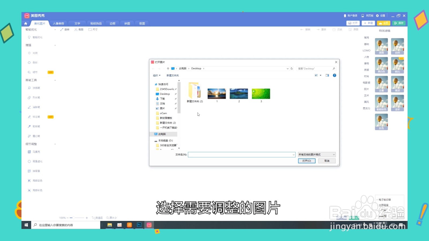Open the 抠背景 background cutout tool
This screenshot has width=429, height=241.
(x=34, y=171)
